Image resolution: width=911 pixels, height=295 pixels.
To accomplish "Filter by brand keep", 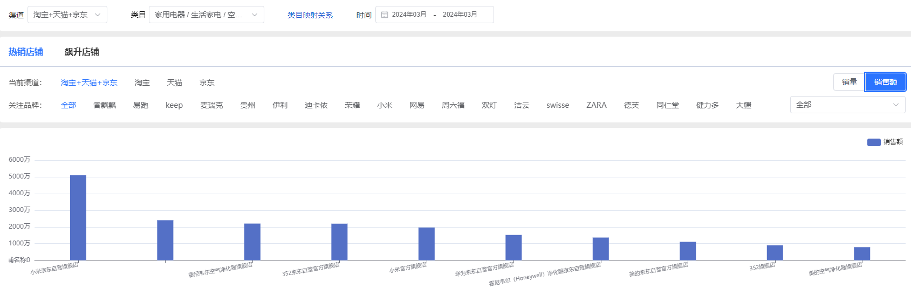I will click(x=174, y=105).
